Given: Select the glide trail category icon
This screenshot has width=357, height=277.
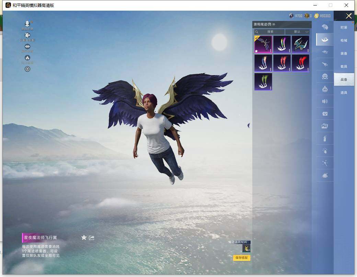Looking at the screenshot, I should 325,39.
